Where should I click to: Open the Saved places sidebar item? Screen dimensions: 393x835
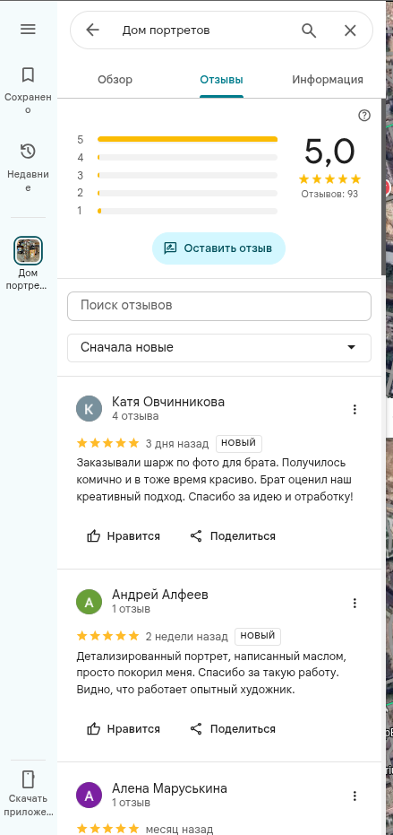coord(28,90)
